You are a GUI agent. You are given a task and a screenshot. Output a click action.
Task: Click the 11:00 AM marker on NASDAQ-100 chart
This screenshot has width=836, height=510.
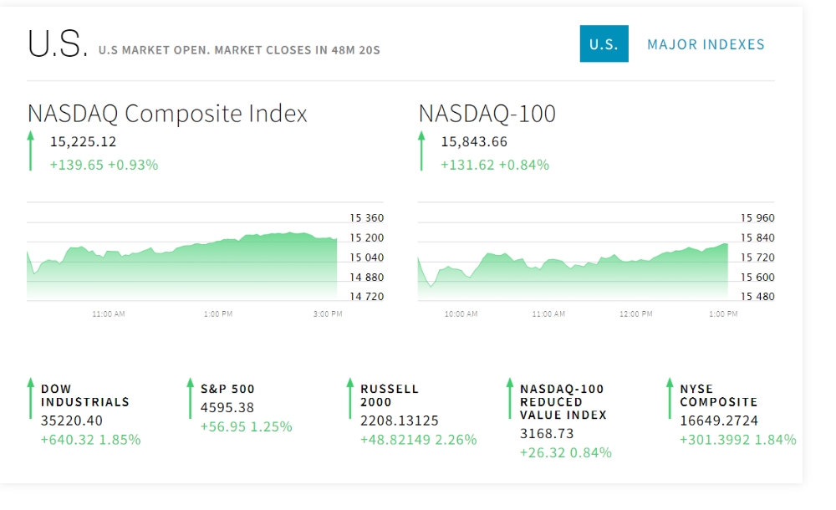point(548,314)
